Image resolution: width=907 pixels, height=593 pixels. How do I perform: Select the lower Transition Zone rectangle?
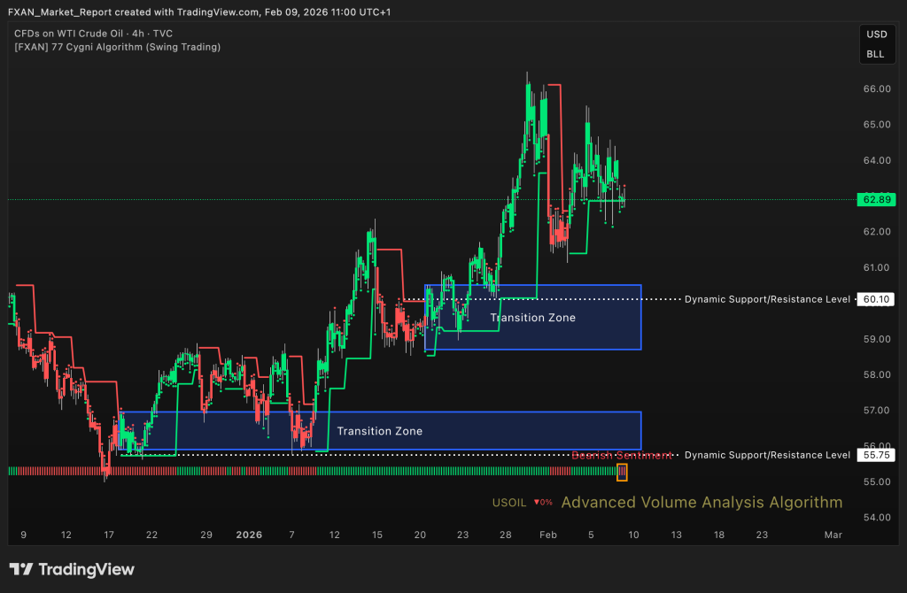[x=379, y=430]
